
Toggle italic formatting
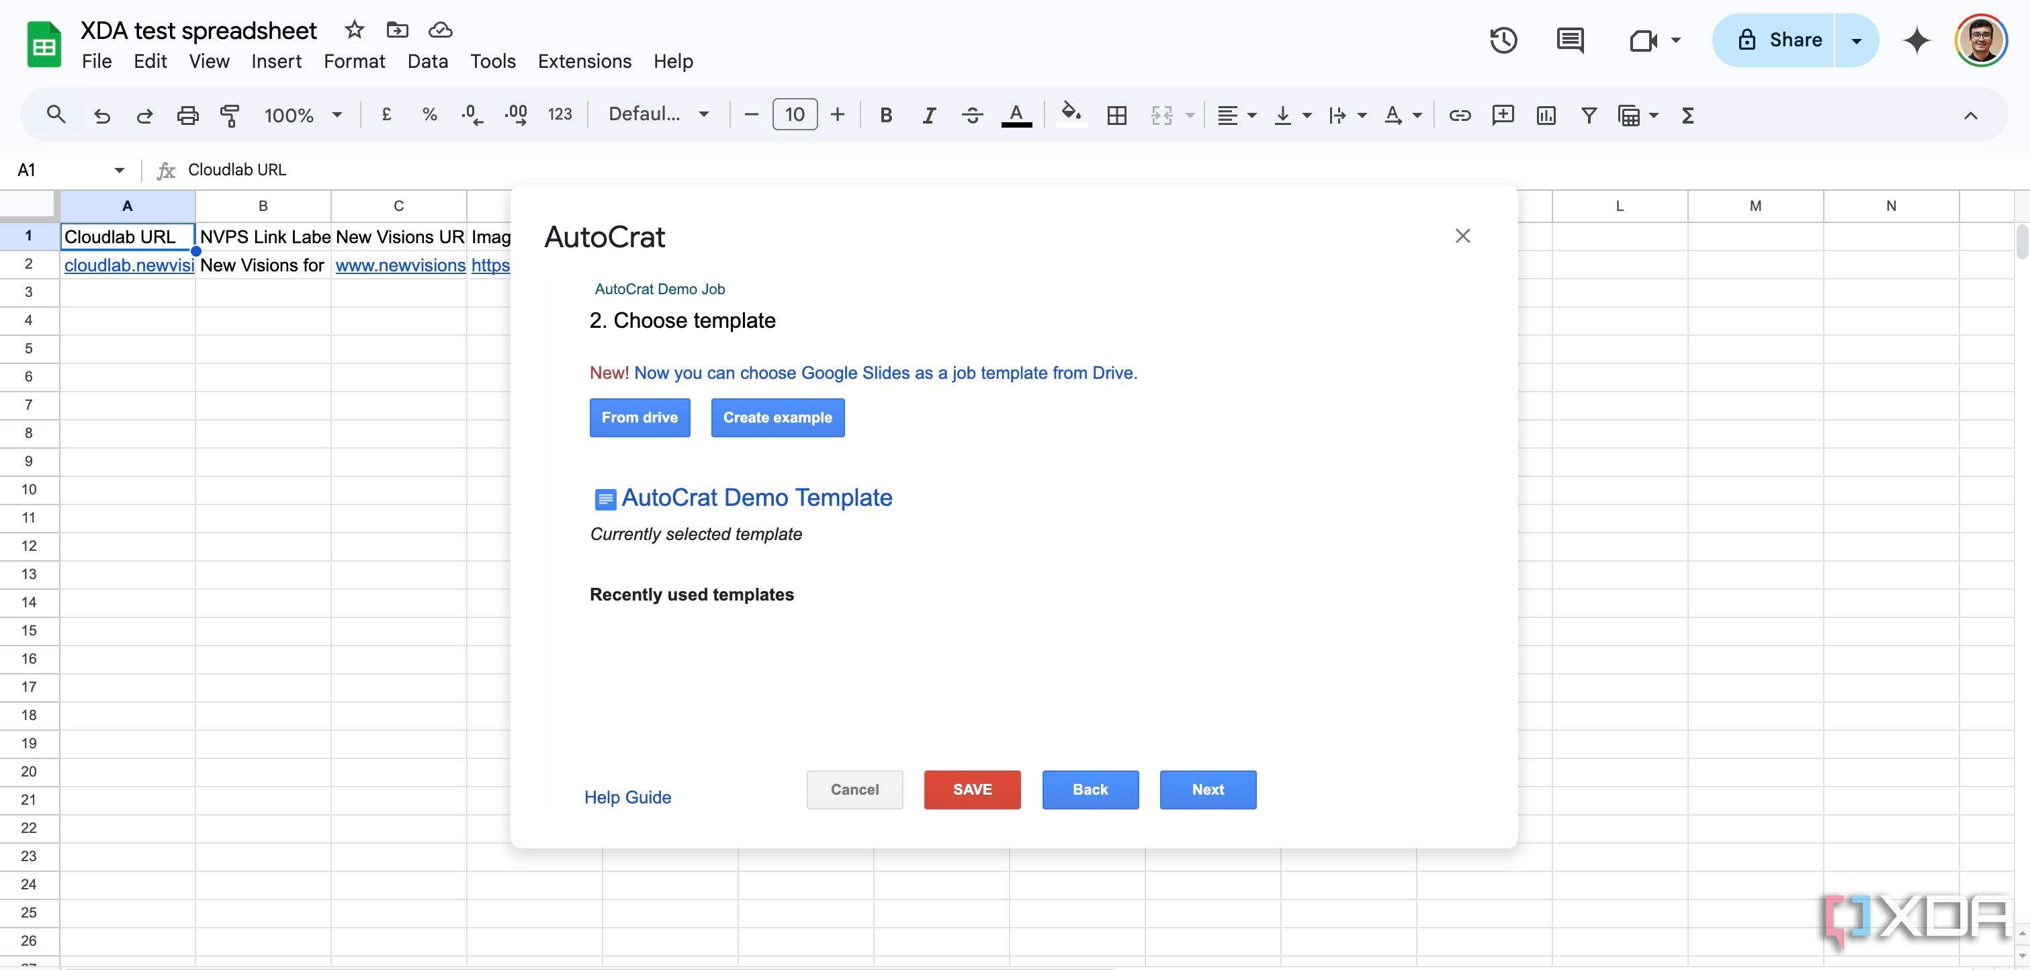point(929,116)
